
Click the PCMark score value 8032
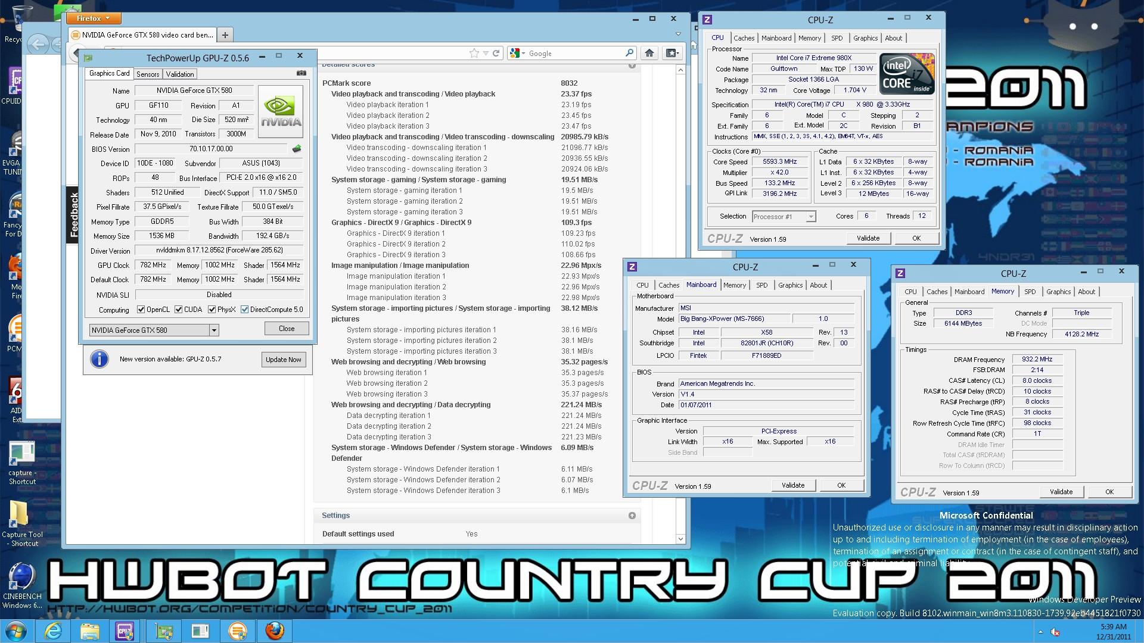(569, 83)
